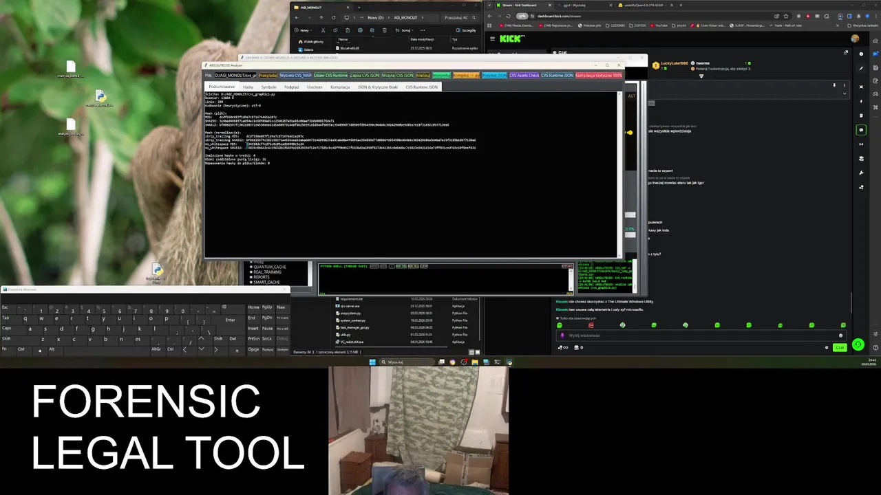Click the KICK logo
The height and width of the screenshot is (495, 881).
[512, 38]
